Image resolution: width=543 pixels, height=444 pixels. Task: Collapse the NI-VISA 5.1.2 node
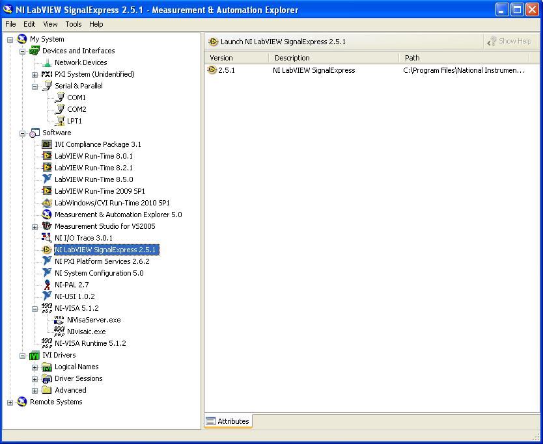click(35, 309)
